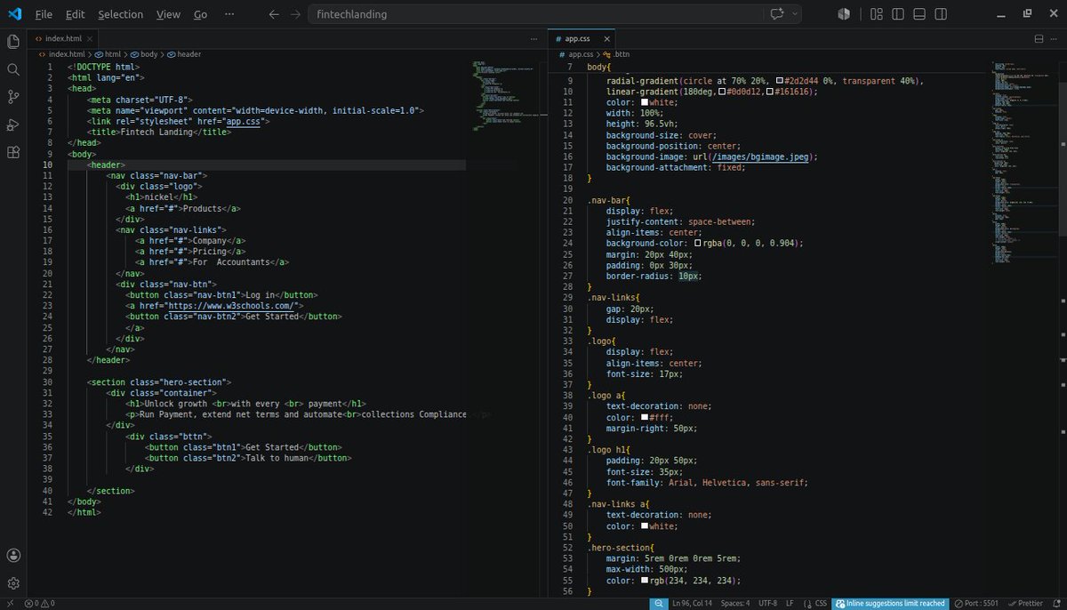Open the Explorer view in activity bar
The height and width of the screenshot is (610, 1067).
pyautogui.click(x=13, y=41)
